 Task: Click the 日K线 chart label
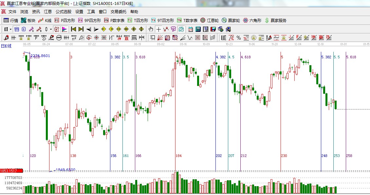(6, 46)
